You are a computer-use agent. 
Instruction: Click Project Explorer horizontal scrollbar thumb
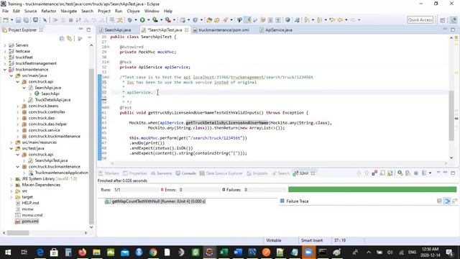click(x=18, y=233)
